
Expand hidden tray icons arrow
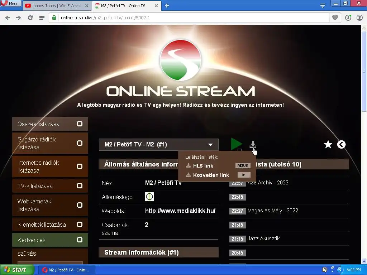point(340,270)
